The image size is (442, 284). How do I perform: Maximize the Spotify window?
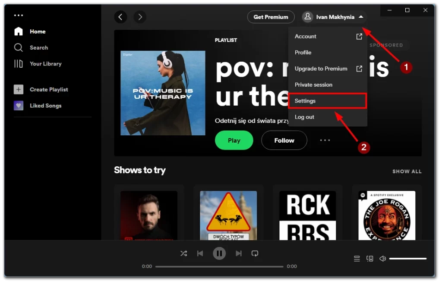click(x=407, y=10)
